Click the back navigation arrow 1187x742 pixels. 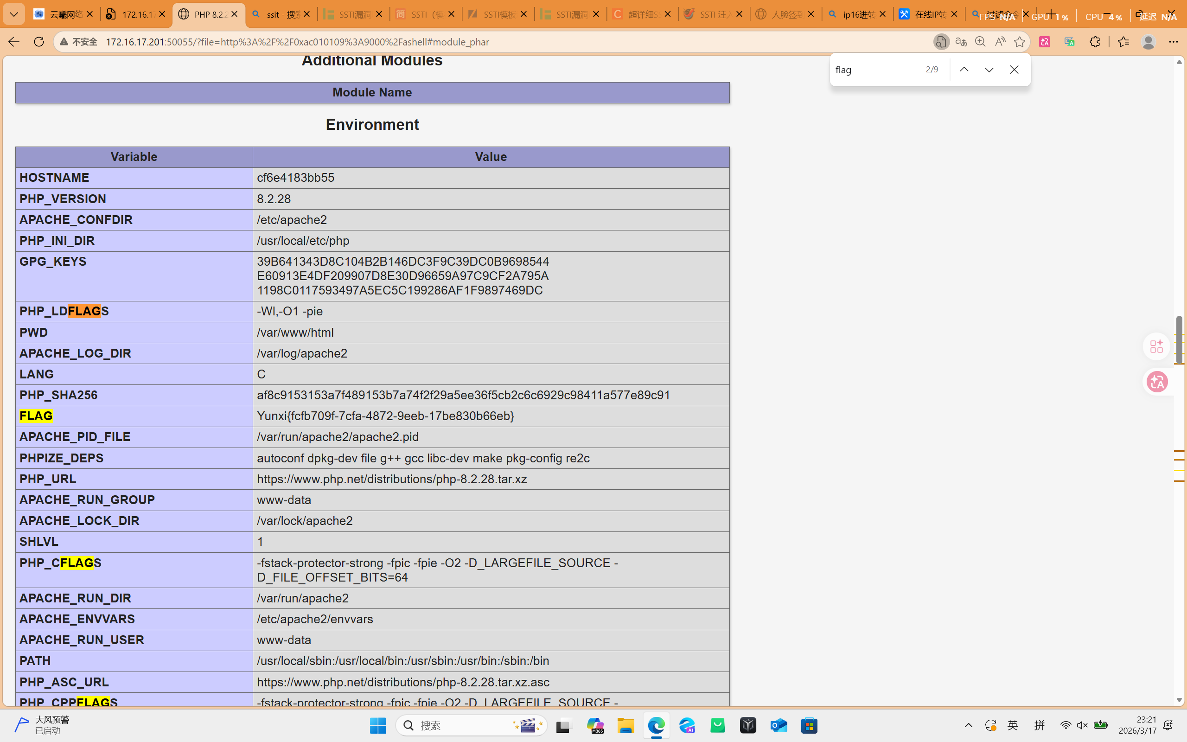coord(13,42)
